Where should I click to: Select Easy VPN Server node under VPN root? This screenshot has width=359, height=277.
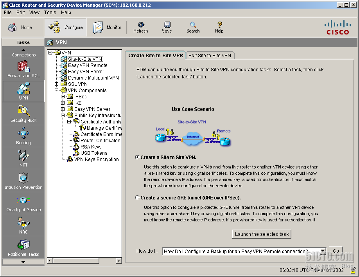(x=86, y=72)
